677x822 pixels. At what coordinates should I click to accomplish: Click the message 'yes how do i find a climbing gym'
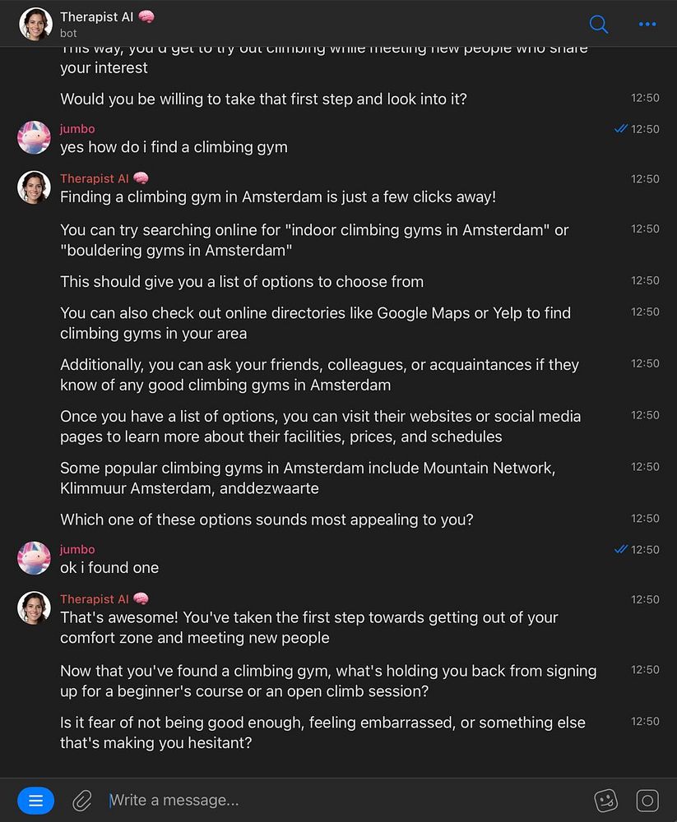tap(174, 147)
